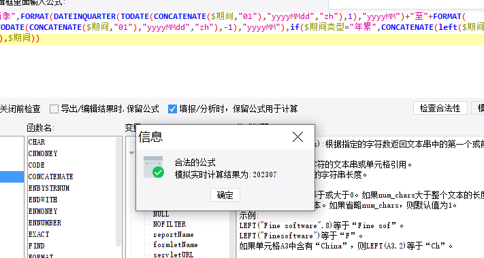Select CONCATENATE function
484x258 pixels.
[50, 177]
